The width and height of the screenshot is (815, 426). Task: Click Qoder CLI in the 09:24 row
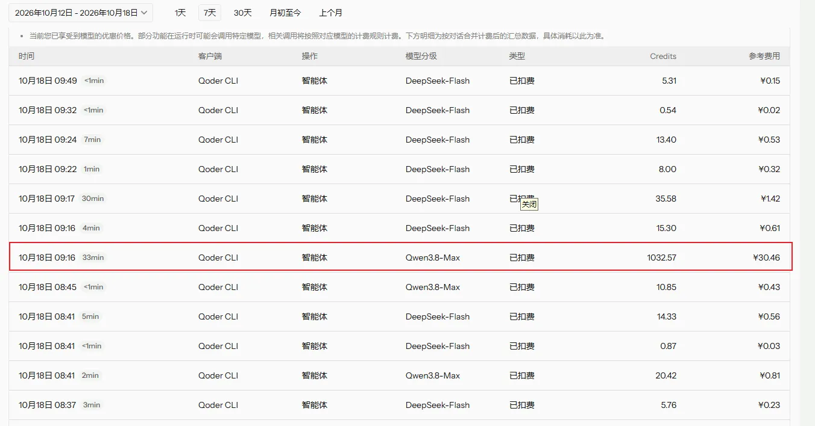(218, 140)
